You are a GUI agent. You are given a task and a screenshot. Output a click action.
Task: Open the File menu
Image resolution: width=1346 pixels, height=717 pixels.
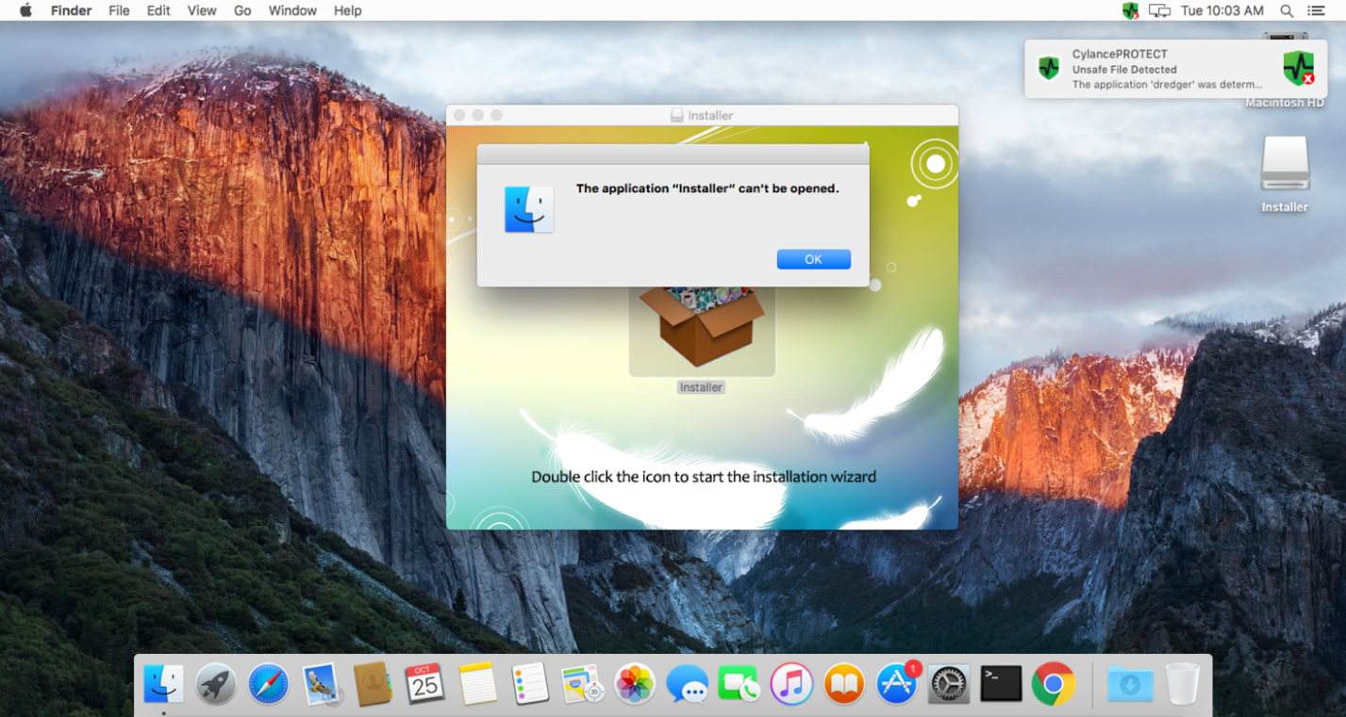119,10
